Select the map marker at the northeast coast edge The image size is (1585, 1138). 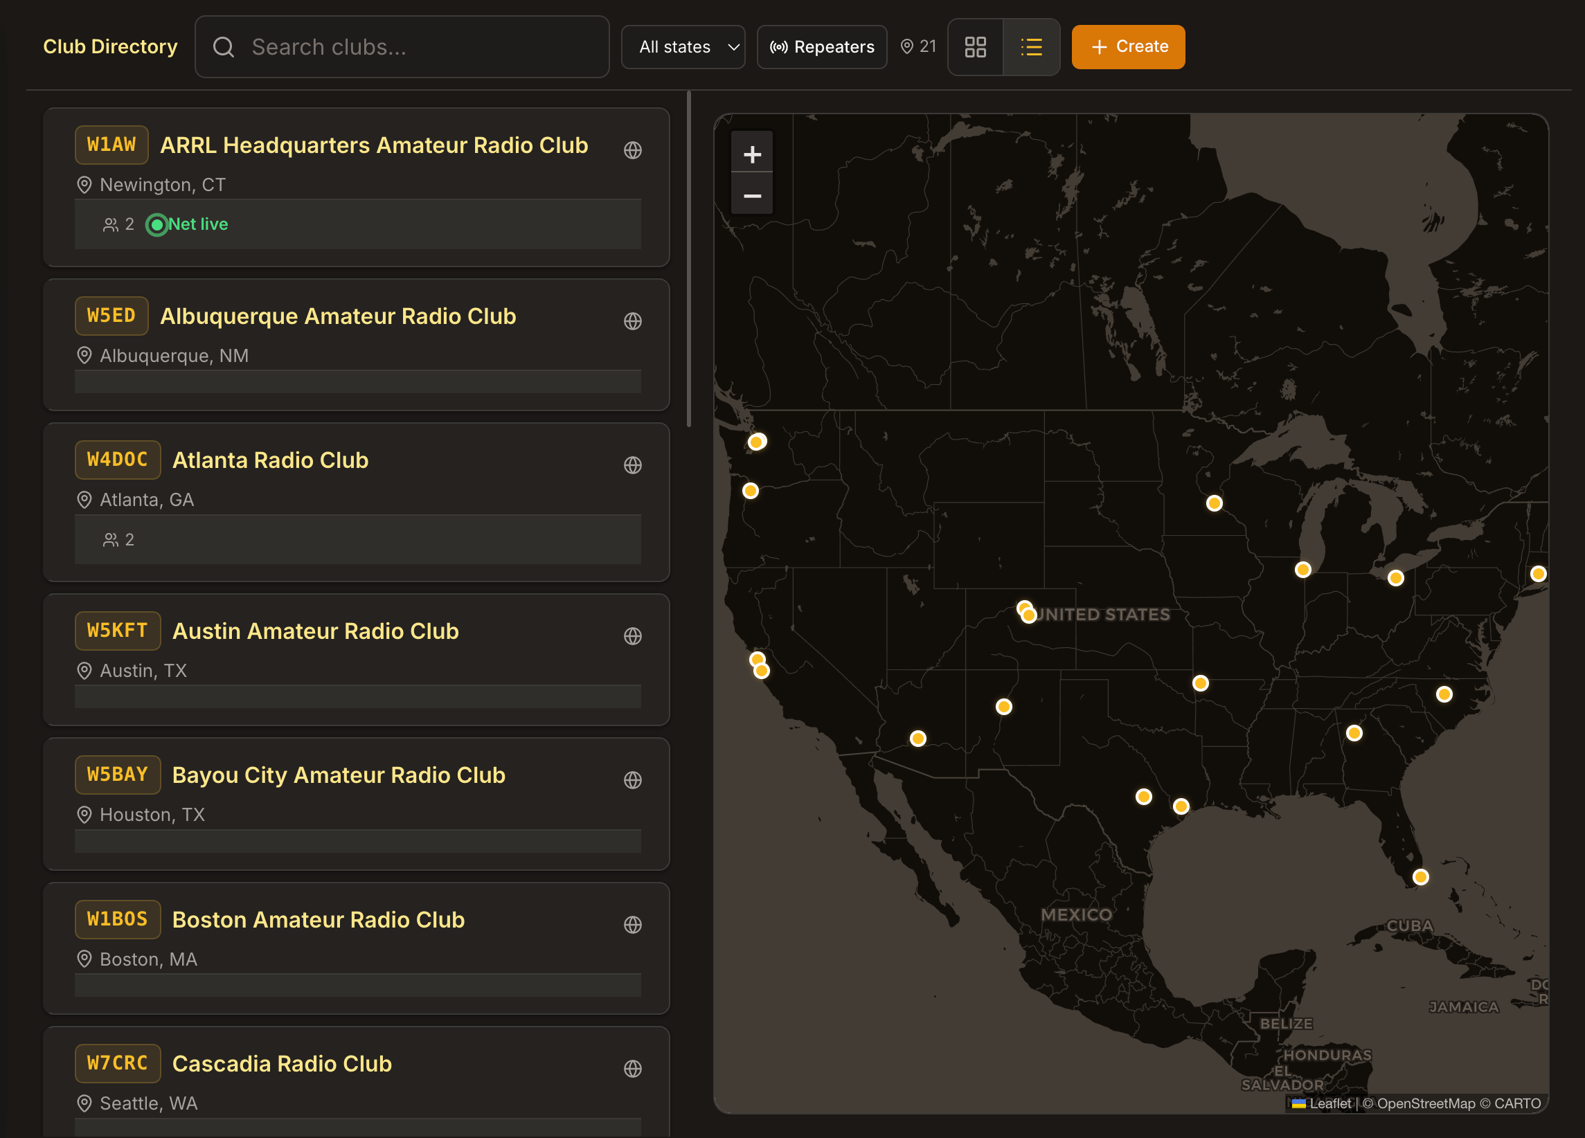click(x=1538, y=574)
